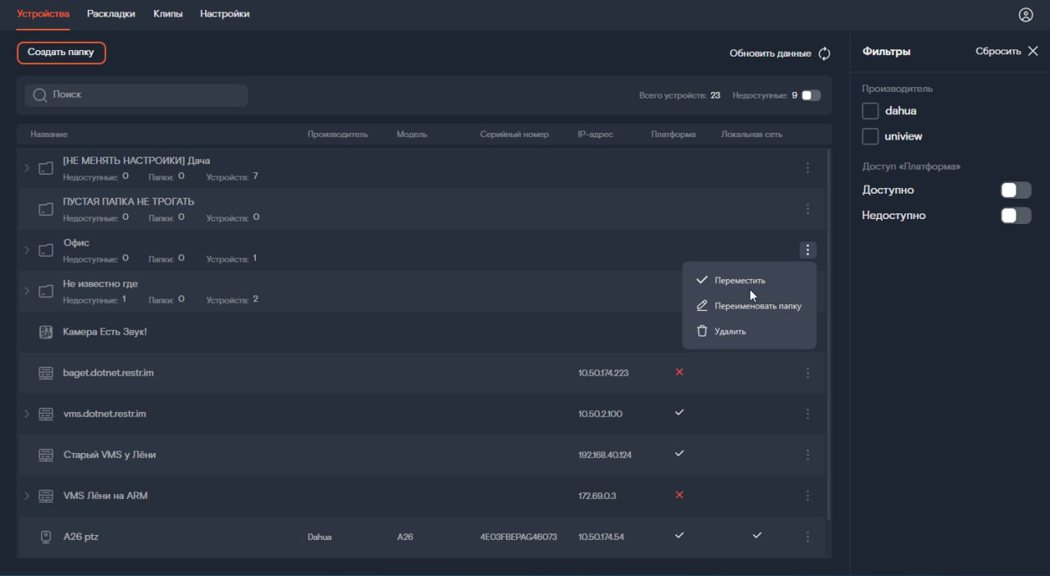Check the uniview manufacturer checkbox
Viewport: 1050px width, 576px height.
click(870, 136)
